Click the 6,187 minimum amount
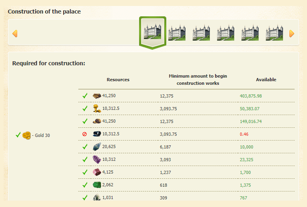Screen dimensions: 307x207 165,147
